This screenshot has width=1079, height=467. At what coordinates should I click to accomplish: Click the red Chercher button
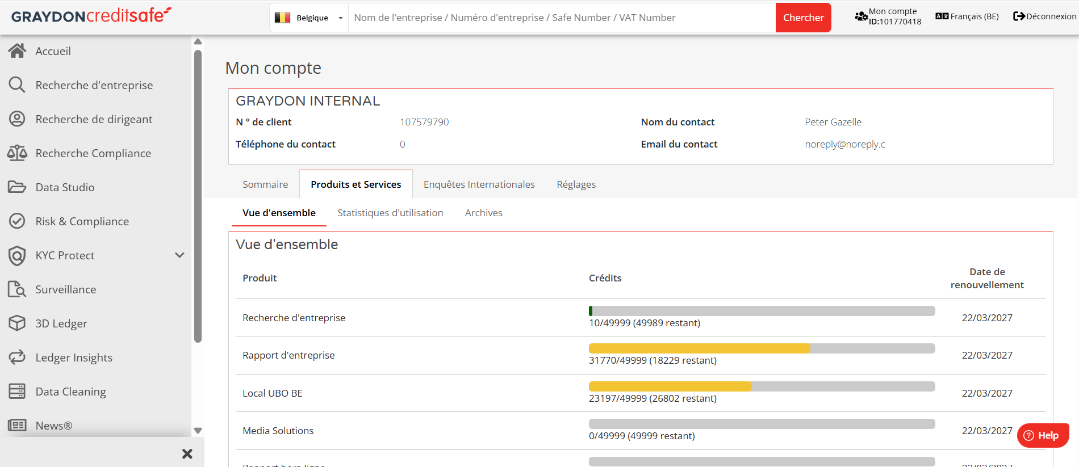tap(804, 18)
